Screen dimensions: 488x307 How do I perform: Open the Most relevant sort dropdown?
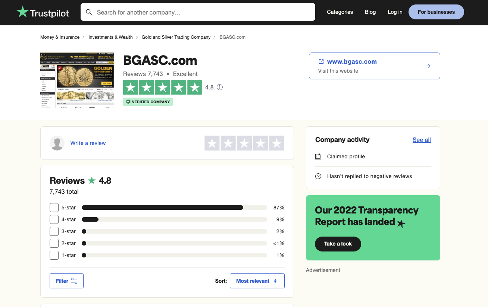tap(257, 281)
